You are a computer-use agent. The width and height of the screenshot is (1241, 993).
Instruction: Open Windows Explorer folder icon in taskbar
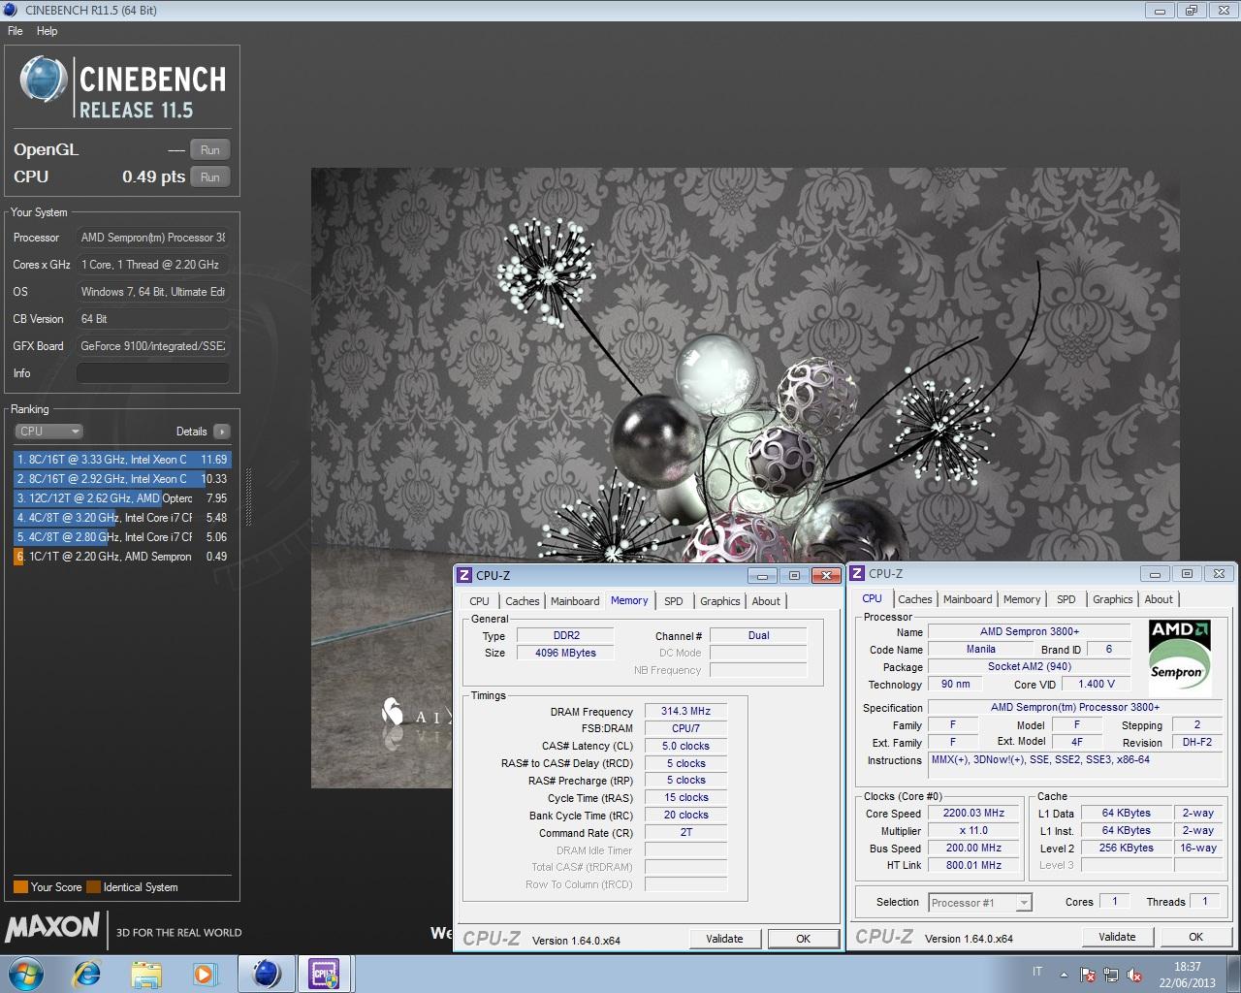click(146, 974)
